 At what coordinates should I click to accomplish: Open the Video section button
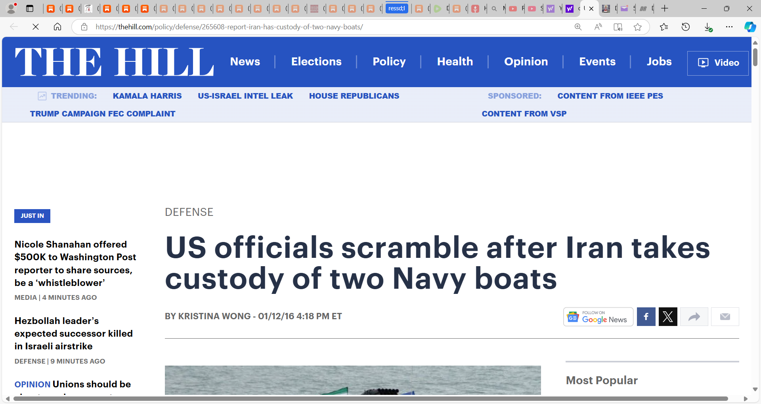718,63
